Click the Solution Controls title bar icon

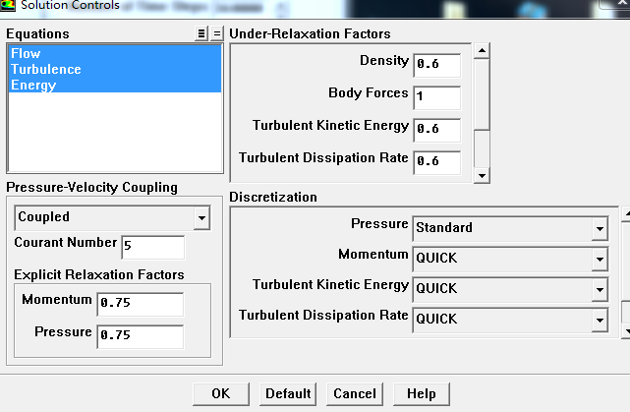coord(8,6)
